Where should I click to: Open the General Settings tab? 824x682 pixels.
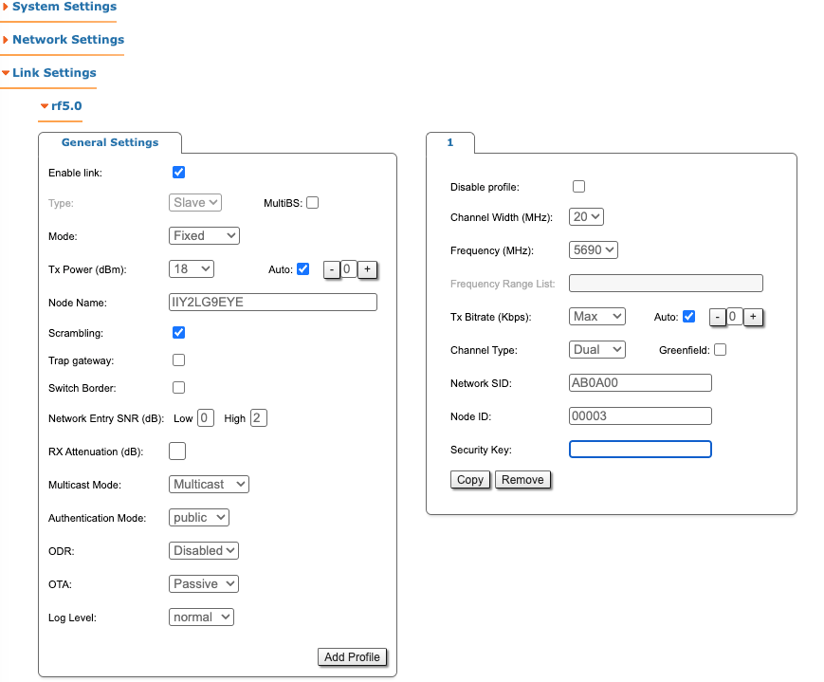(x=110, y=142)
